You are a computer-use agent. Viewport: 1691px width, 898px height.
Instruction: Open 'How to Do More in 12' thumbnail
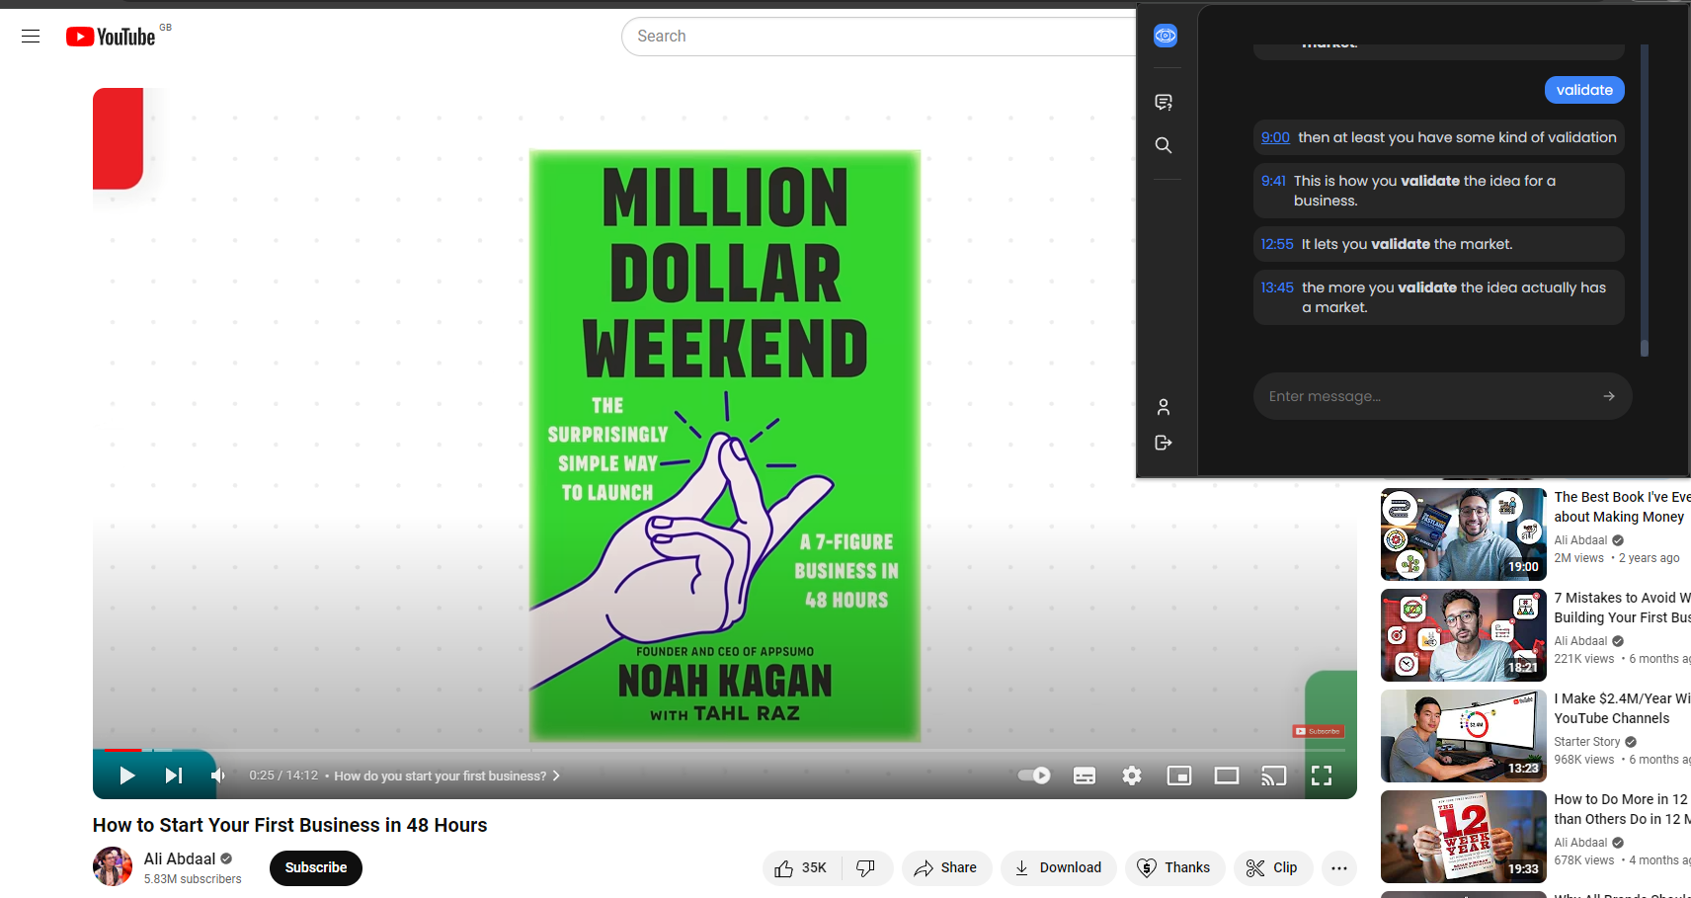(1464, 837)
